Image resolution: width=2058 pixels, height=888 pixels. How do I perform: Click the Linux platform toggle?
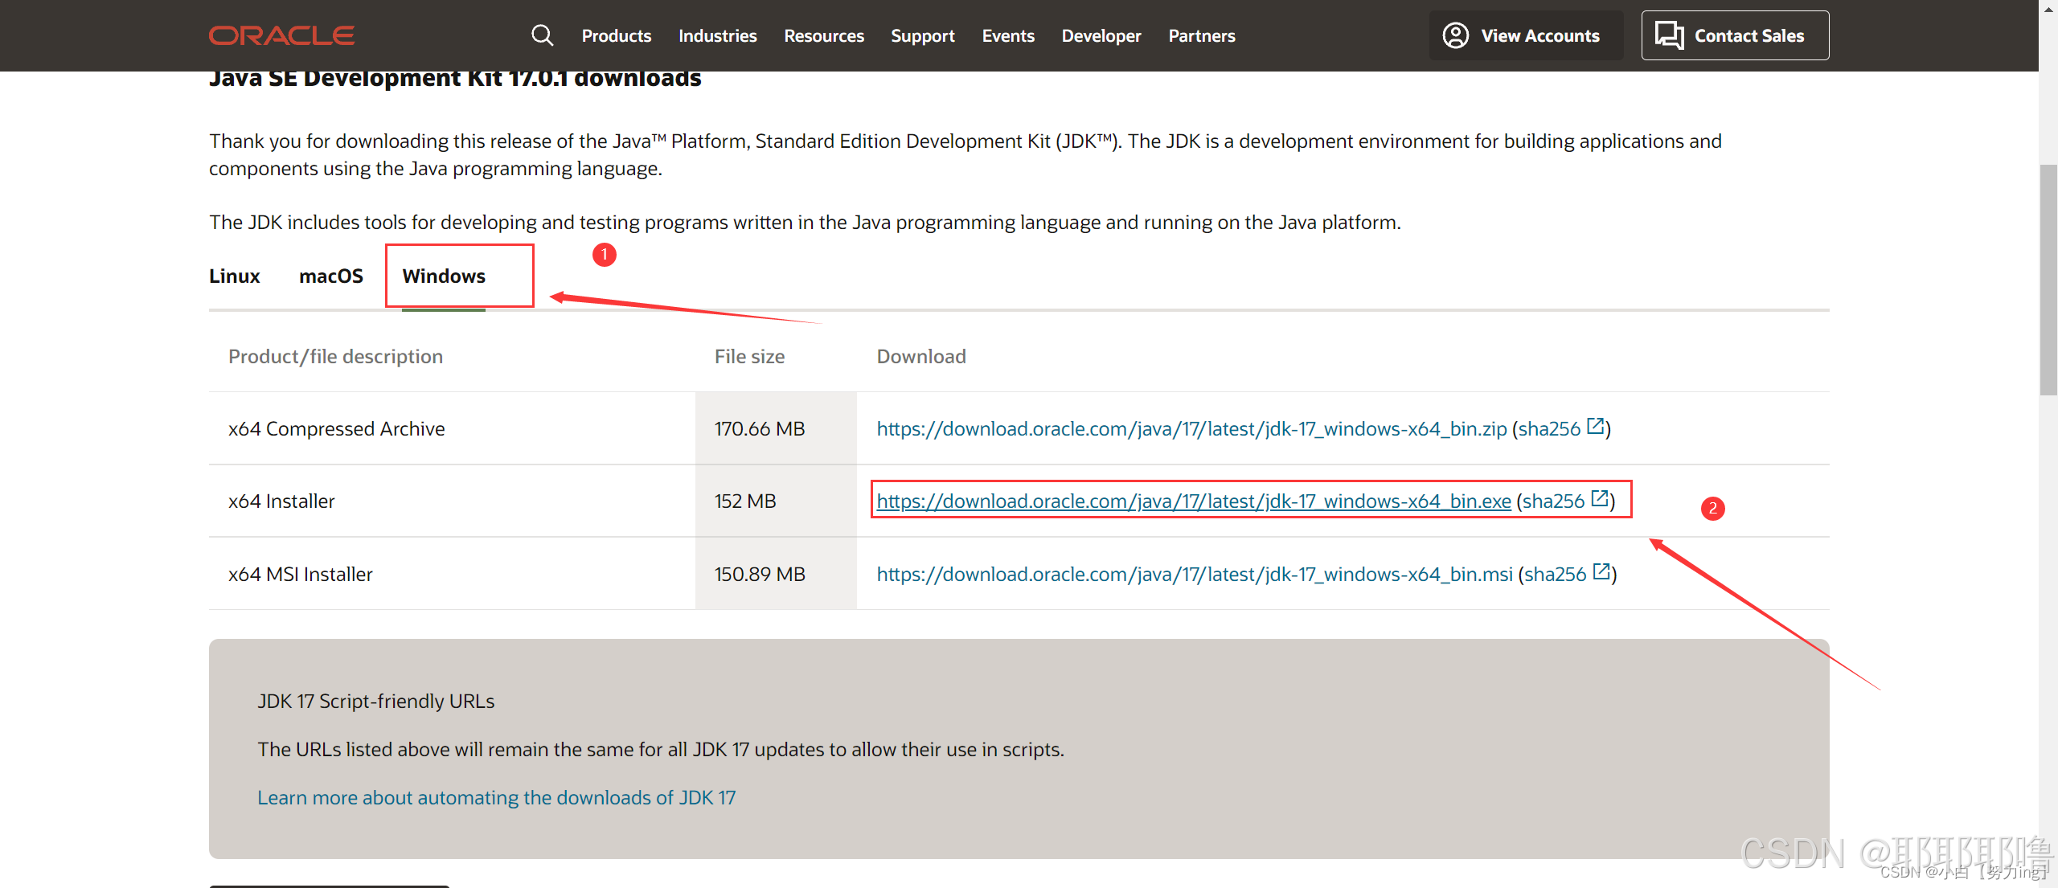[232, 276]
